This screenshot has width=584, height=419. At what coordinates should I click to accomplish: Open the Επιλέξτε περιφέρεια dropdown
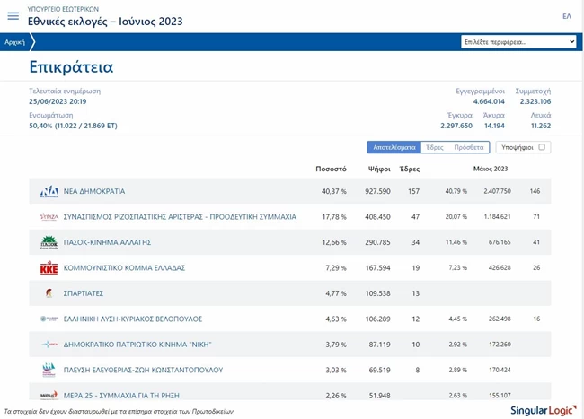coord(518,42)
